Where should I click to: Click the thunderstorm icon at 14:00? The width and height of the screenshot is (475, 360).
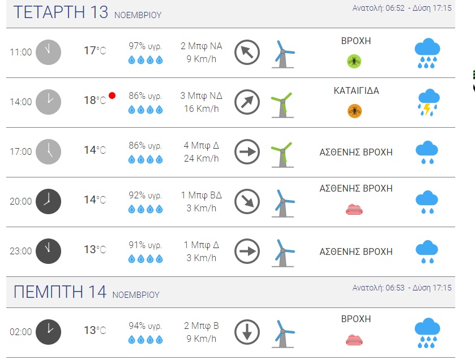pyautogui.click(x=428, y=102)
